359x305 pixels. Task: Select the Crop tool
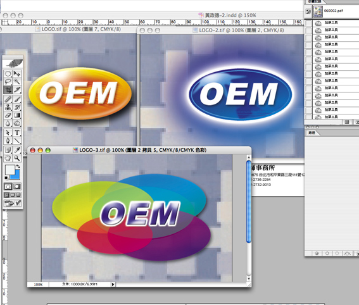click(8, 90)
